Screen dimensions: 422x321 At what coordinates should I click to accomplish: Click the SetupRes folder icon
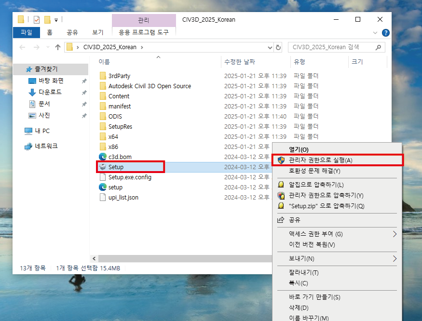point(103,126)
